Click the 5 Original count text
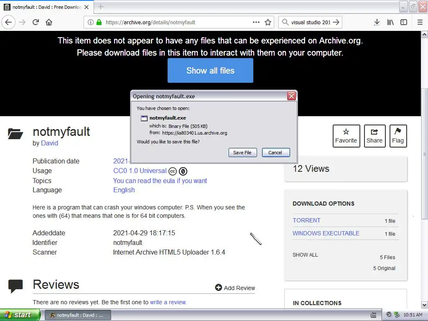This screenshot has height=321, width=428. (384, 268)
